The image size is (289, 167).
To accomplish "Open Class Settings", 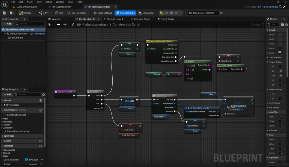I will [103, 13].
